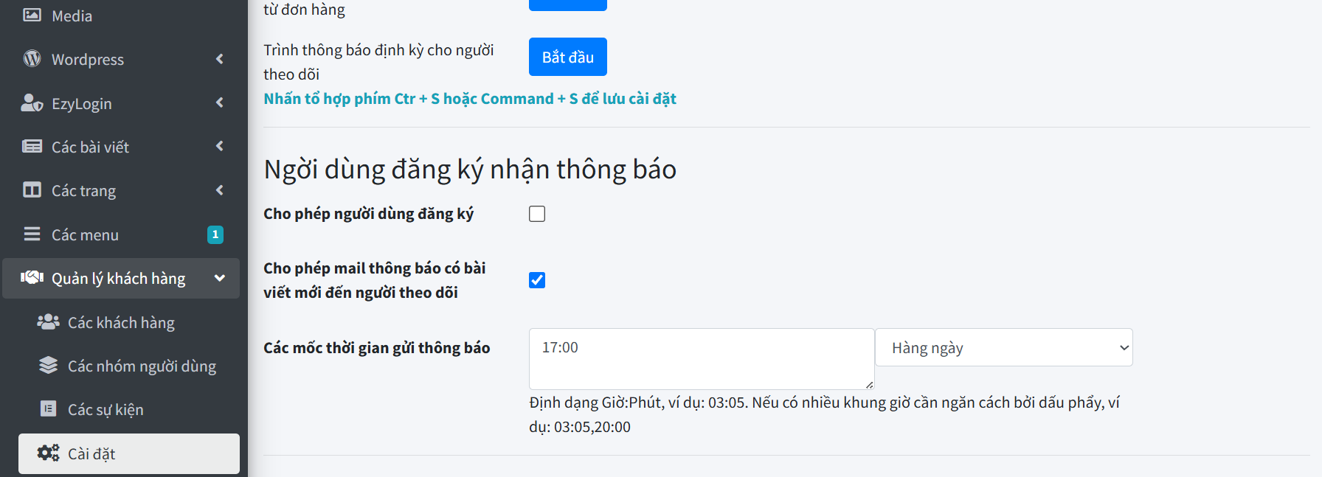The width and height of the screenshot is (1322, 477).
Task: Click the Cài đặt gears icon
Action: point(48,453)
